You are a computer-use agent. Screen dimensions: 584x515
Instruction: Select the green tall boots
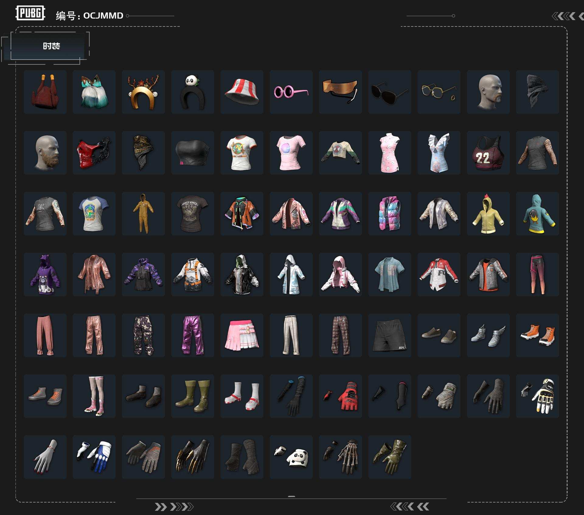pyautogui.click(x=193, y=396)
